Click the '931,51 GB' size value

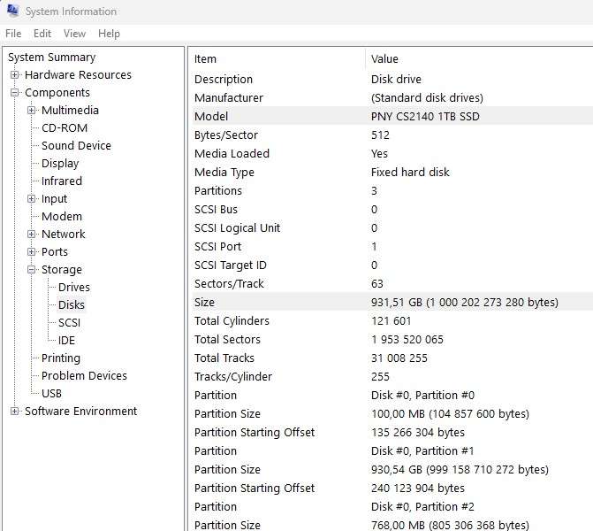point(465,302)
